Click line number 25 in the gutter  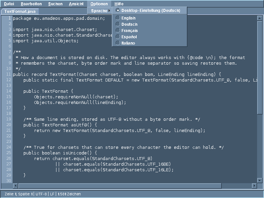tap(9, 153)
